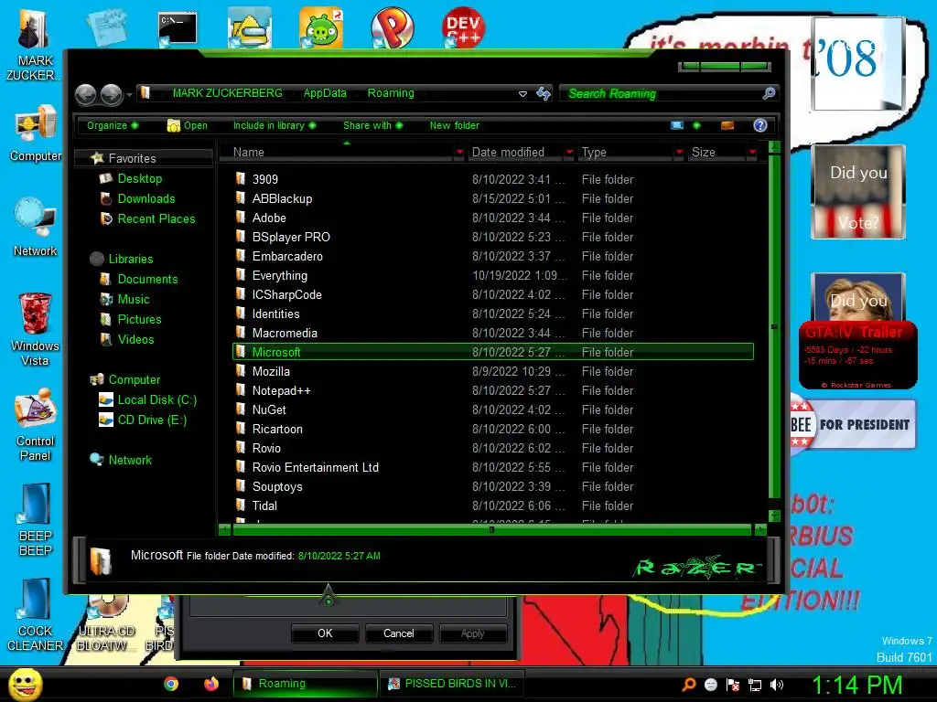The image size is (937, 702).
Task: Select Downloads under Favorites
Action: [x=145, y=198]
